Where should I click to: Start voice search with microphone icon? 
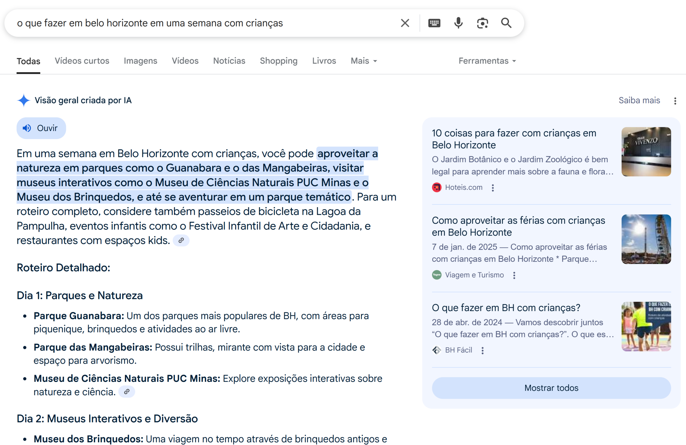[458, 23]
